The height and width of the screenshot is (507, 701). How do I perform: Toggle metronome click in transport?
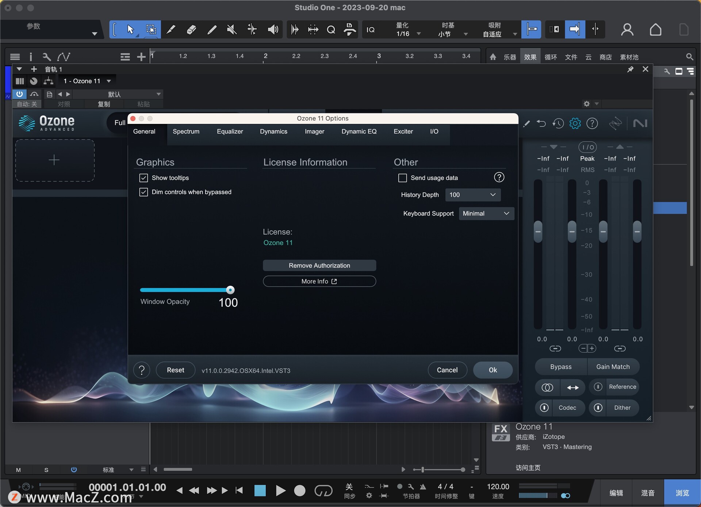423,487
